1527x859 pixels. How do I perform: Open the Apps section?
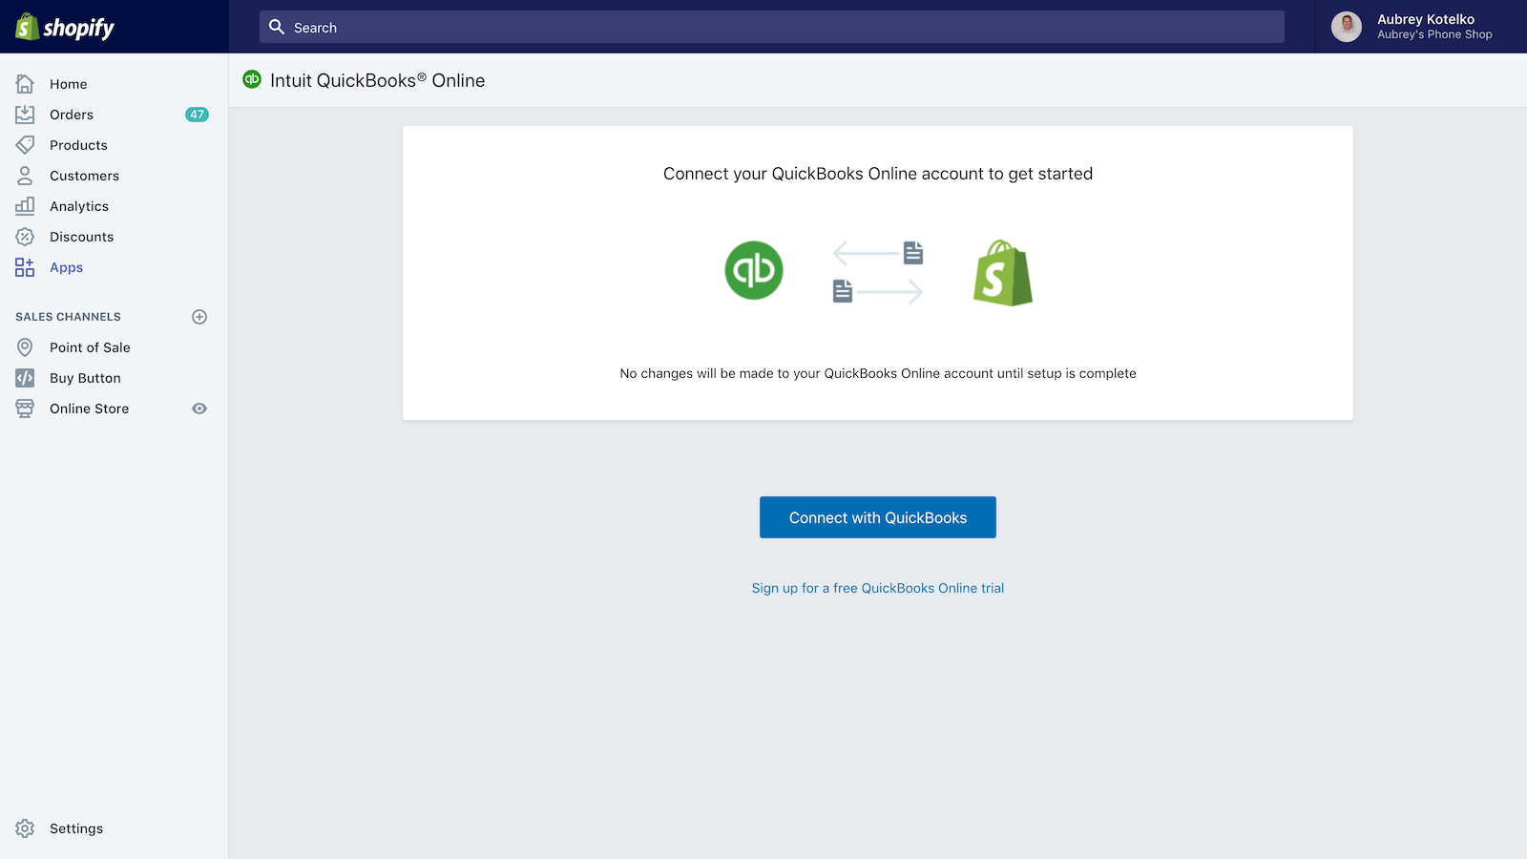(67, 267)
